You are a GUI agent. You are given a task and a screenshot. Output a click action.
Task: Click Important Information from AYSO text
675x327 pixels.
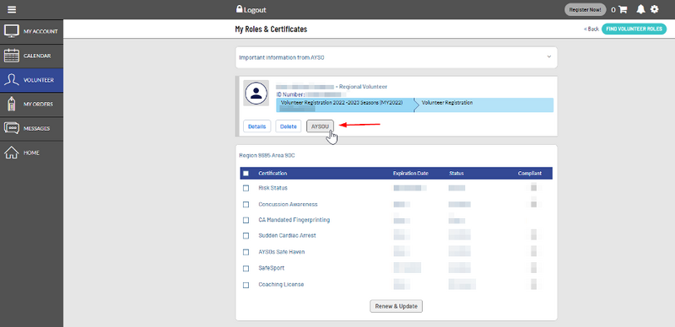click(282, 57)
